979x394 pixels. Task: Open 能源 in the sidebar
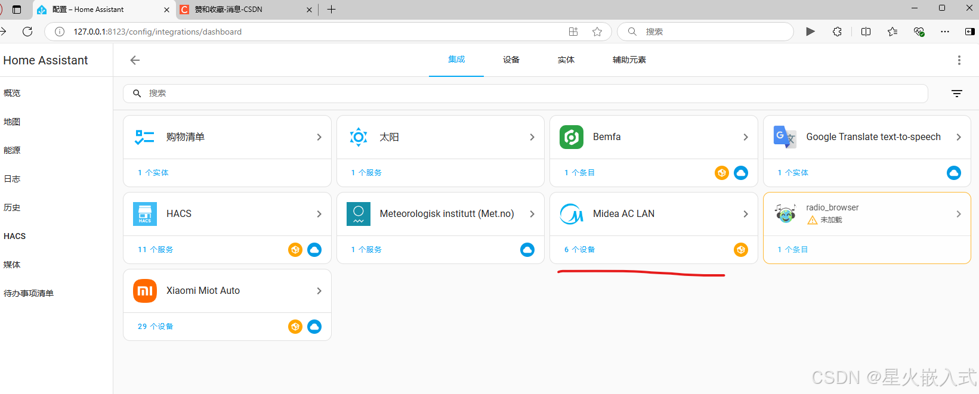coord(12,150)
